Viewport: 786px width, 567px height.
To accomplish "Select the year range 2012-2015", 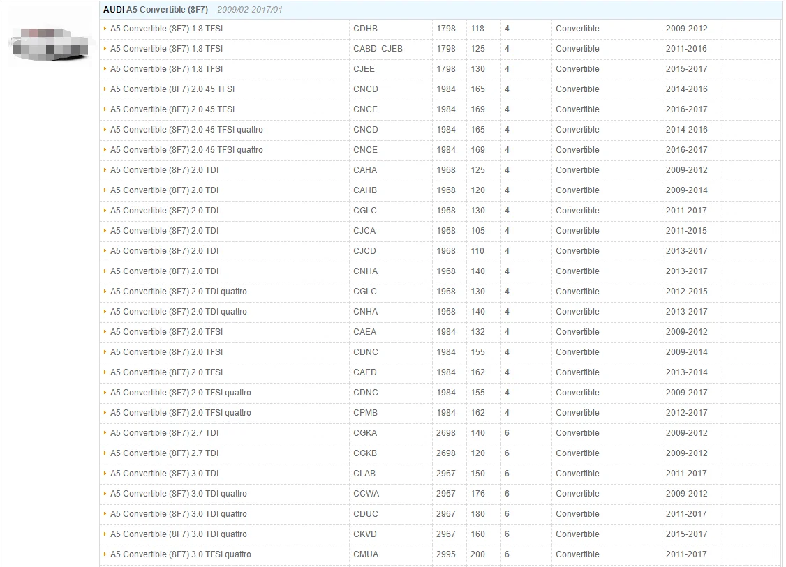I will click(x=686, y=291).
